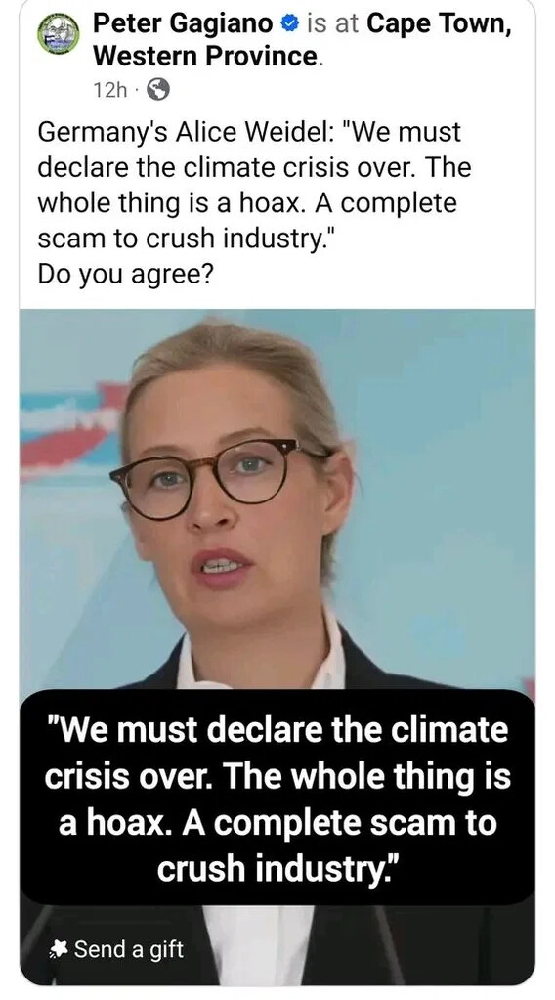Open the 12h timestamp link
The height and width of the screenshot is (1000, 555).
[x=110, y=91]
